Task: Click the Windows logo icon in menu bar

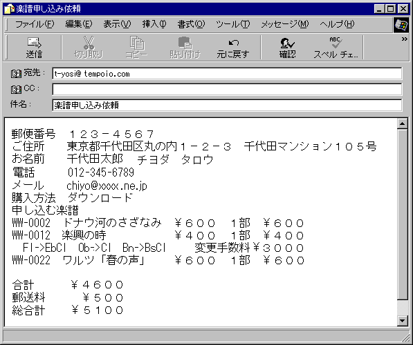Action: 401,25
